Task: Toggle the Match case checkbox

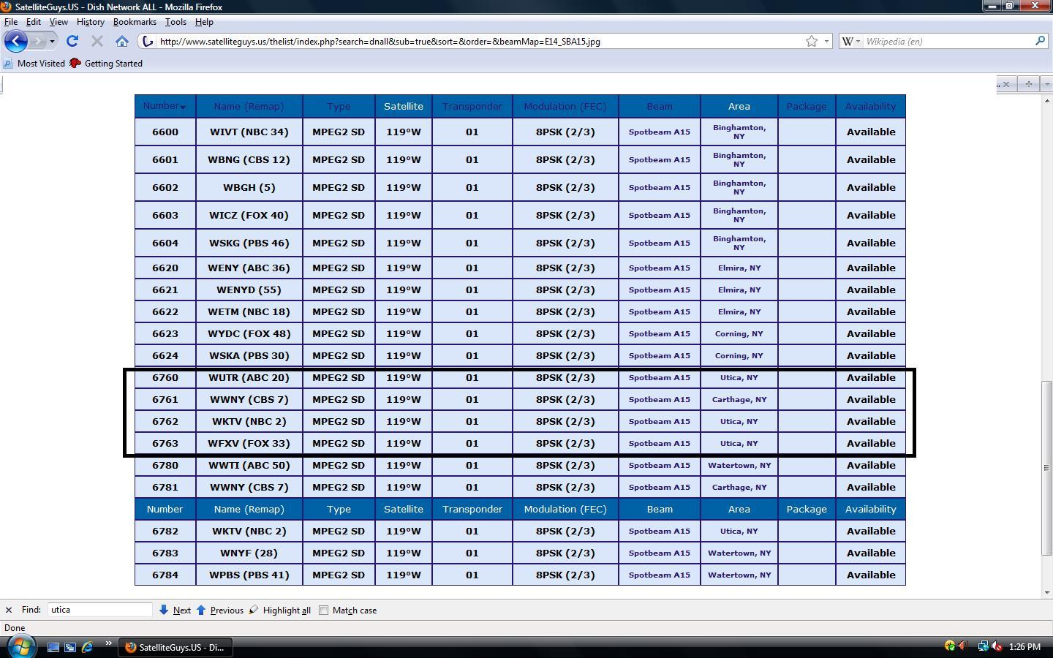Action: [x=323, y=610]
